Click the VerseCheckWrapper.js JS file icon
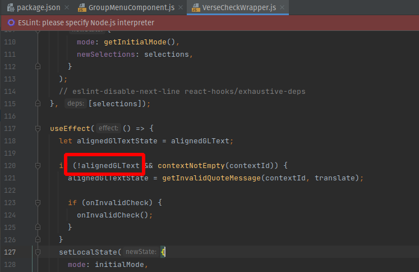This screenshot has height=272, width=419. pos(196,8)
